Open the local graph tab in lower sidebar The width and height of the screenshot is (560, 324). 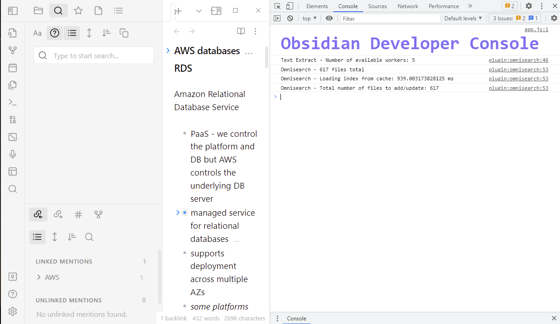pos(98,214)
